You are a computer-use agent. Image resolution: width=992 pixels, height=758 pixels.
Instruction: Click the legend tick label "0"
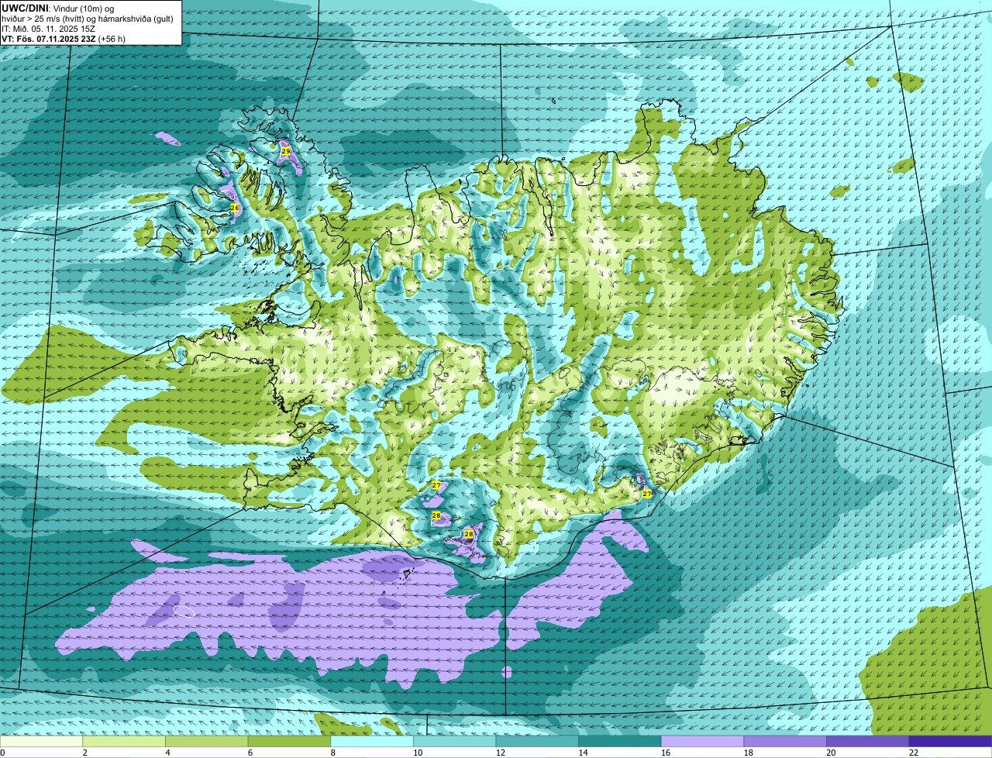[x=3, y=753]
